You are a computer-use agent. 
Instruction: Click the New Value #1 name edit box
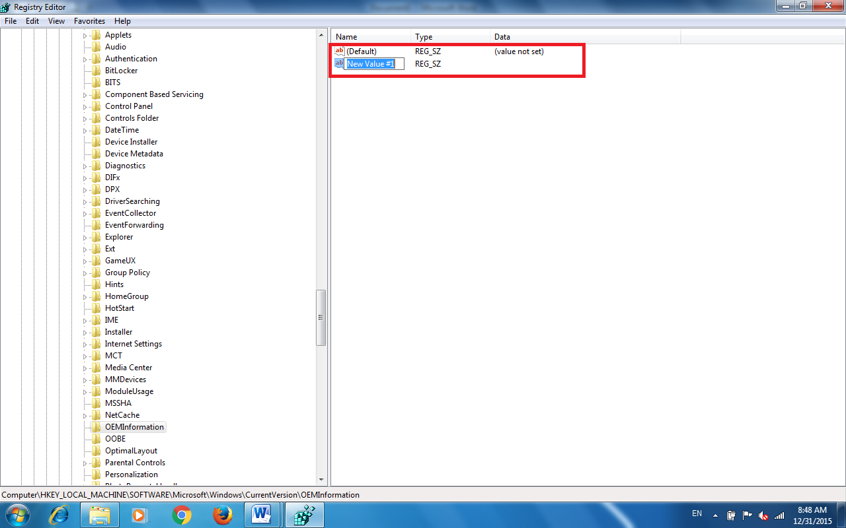(375, 63)
